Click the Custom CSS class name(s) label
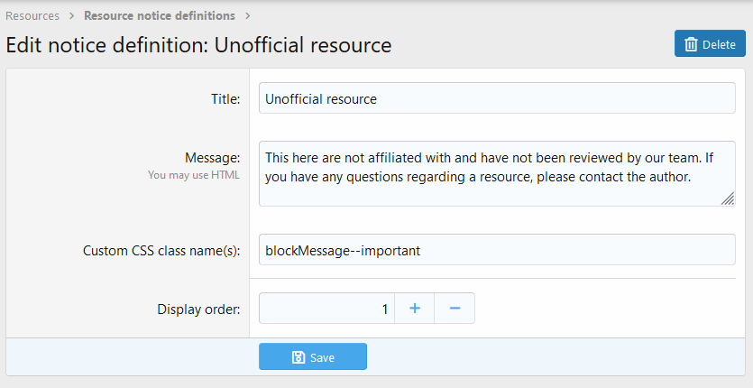The height and width of the screenshot is (388, 753). (161, 250)
